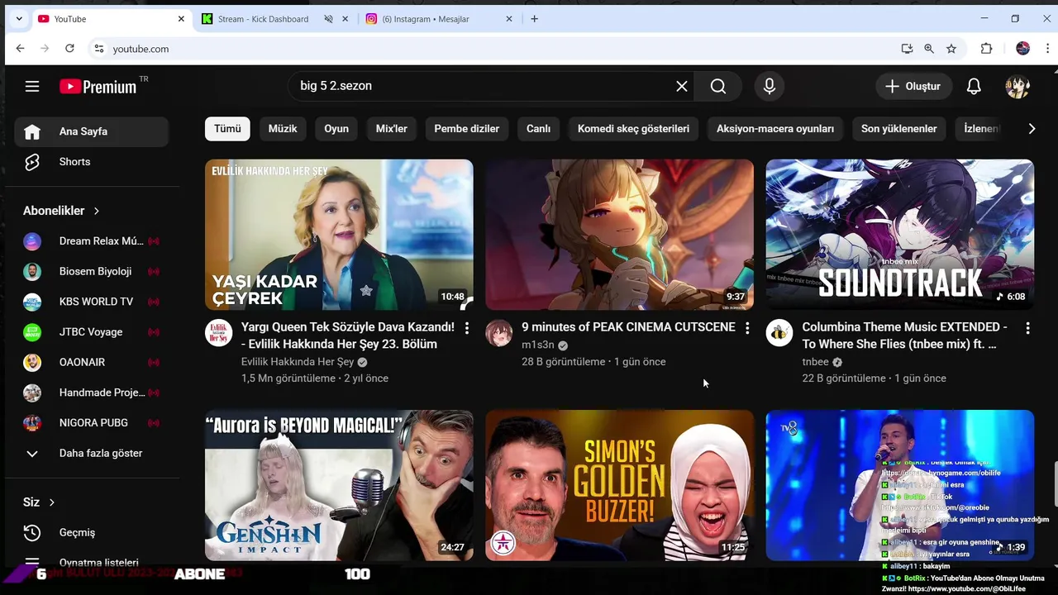1058x595 pixels.
Task: Open the hamburger guide menu
Action: [32, 86]
